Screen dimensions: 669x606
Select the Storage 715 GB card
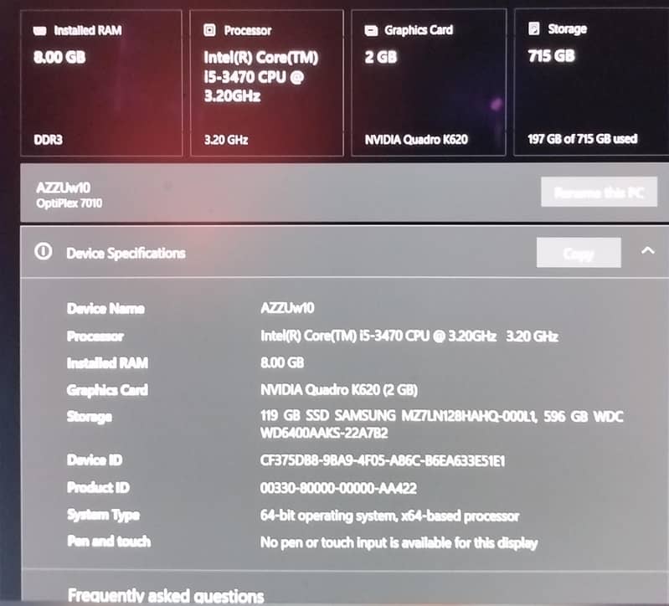point(591,82)
